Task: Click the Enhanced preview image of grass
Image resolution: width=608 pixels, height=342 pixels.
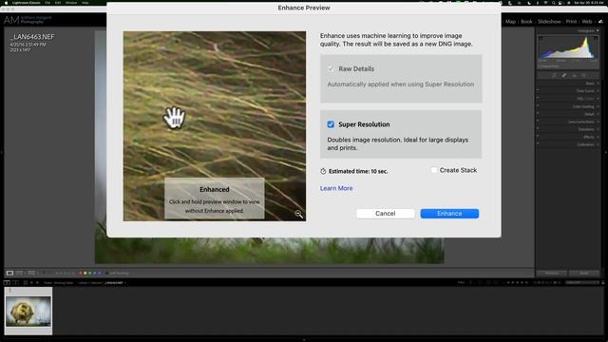Action: coord(215,126)
